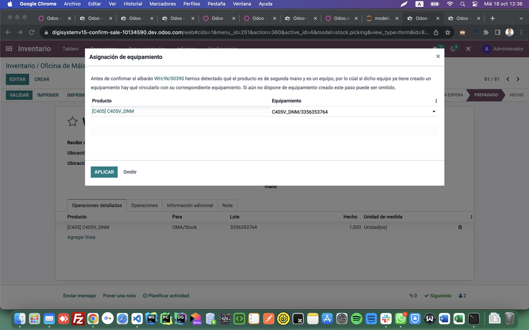Switch to the Información adicional tab

pos(190,205)
